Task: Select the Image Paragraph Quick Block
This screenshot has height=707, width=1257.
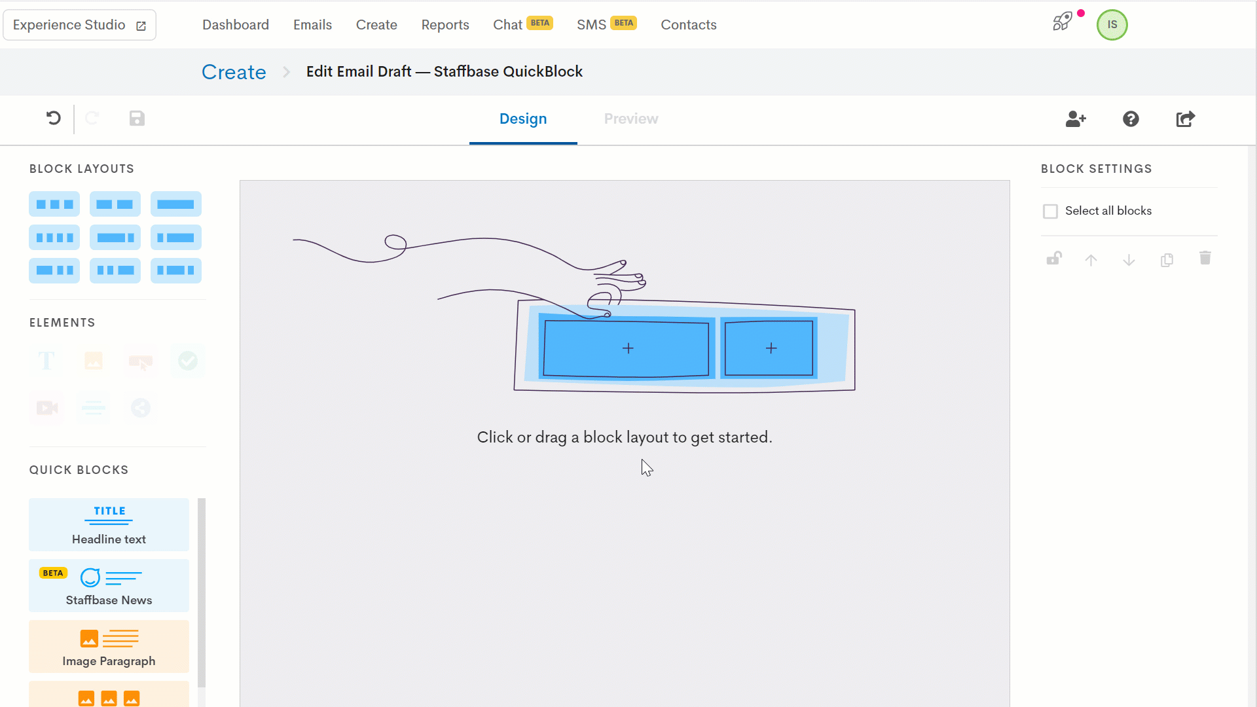Action: (109, 647)
